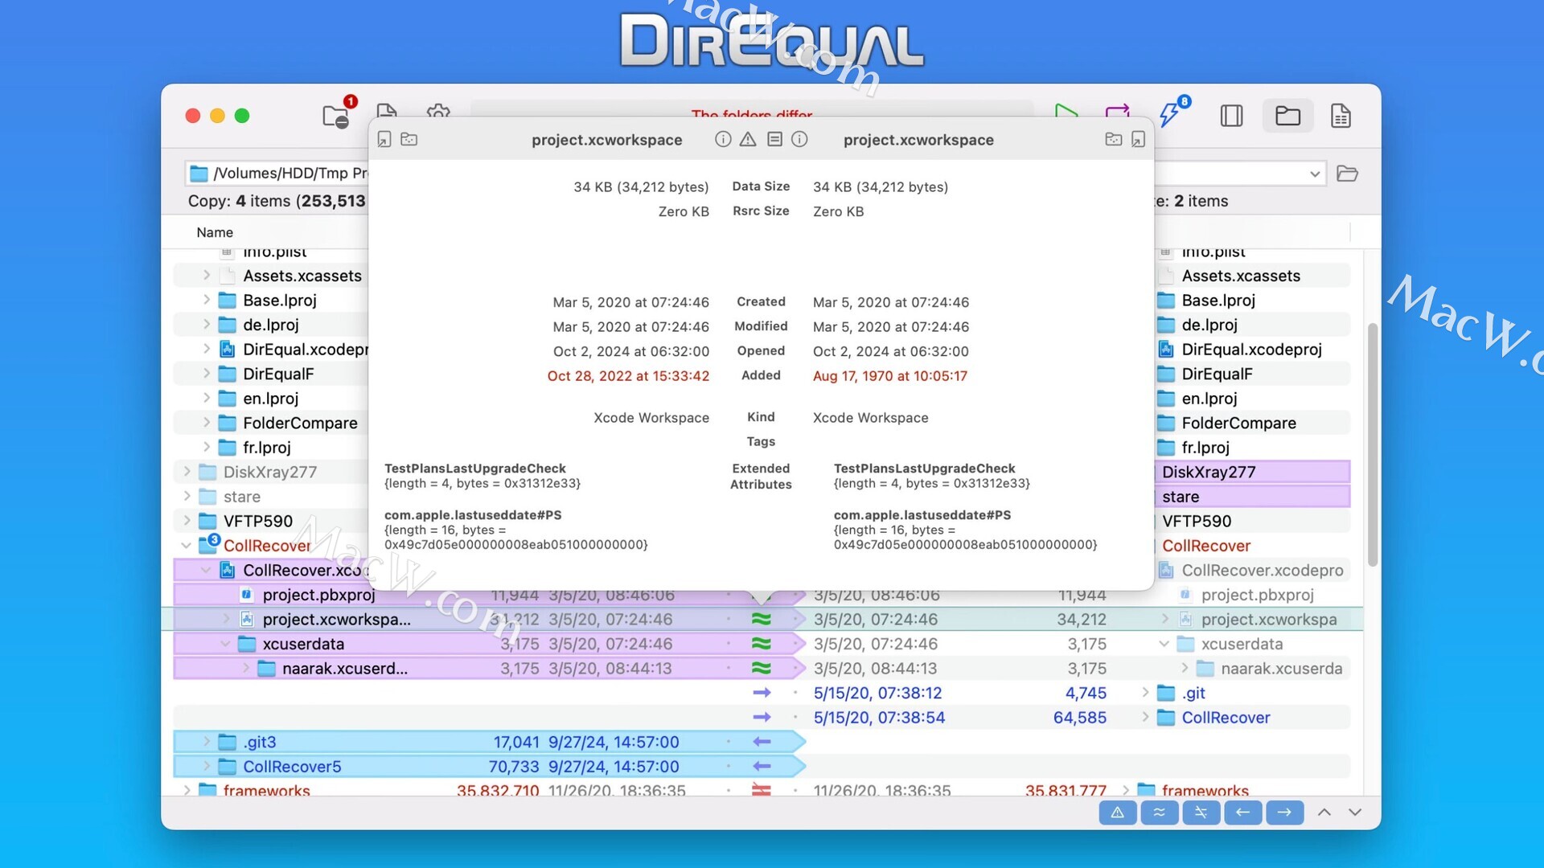Select the left DirEqualF folder
Viewport: 1544px width, 868px height.
(278, 374)
